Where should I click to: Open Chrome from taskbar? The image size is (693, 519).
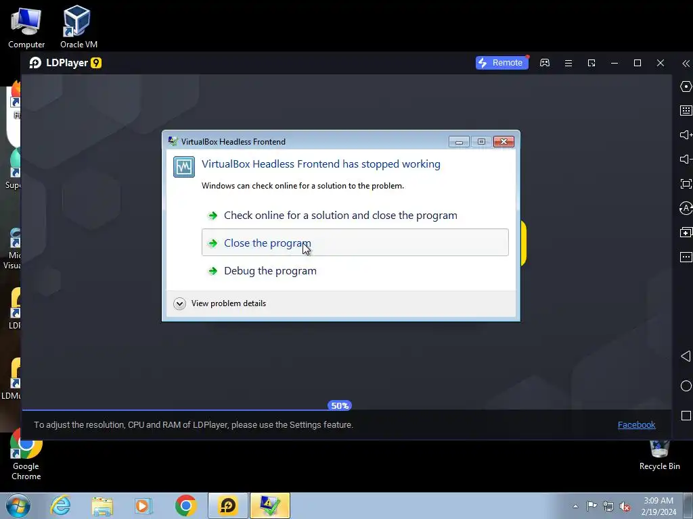(x=185, y=505)
